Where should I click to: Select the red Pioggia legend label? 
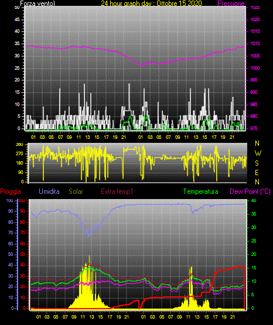point(11,191)
